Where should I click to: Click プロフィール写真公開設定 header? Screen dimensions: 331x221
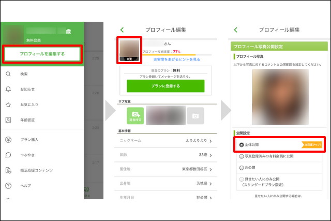tap(279, 47)
